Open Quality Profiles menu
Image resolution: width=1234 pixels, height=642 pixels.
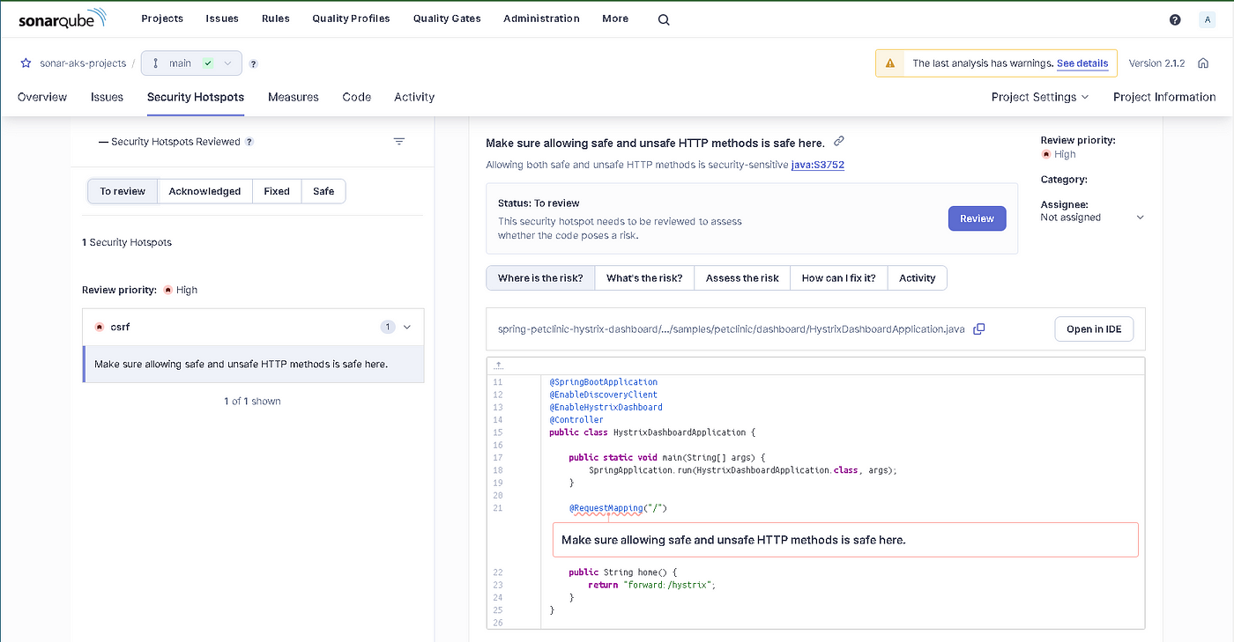click(351, 18)
